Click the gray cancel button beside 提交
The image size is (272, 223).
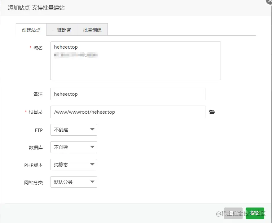click(x=233, y=213)
